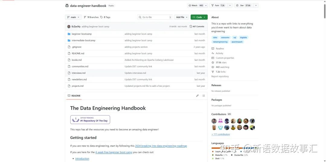Edit README using the pencil icon
The height and width of the screenshot is (162, 326).
click(197, 96)
